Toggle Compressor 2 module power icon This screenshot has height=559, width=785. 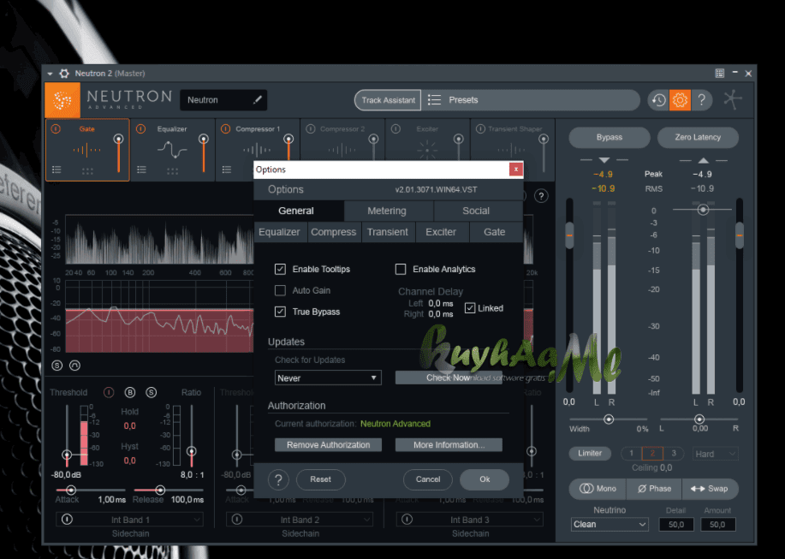[x=311, y=128]
